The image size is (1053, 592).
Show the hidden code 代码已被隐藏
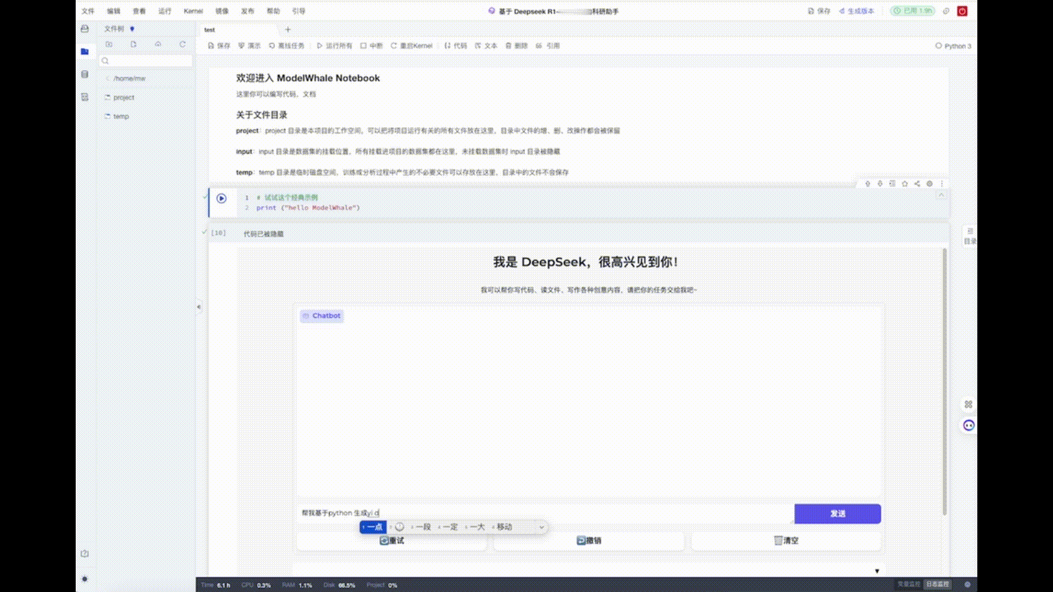point(264,234)
